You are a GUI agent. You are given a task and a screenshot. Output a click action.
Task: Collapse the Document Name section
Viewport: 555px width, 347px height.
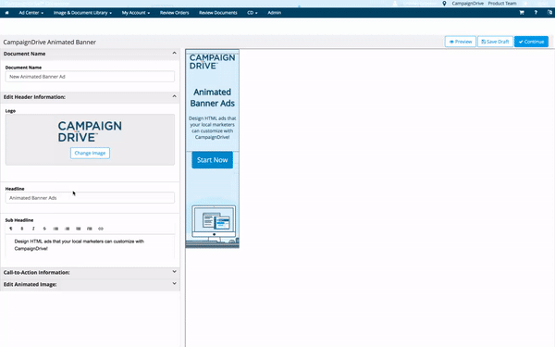[174, 53]
